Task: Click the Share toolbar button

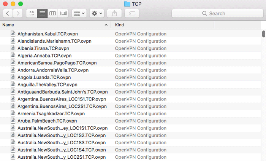Action: (x=114, y=13)
